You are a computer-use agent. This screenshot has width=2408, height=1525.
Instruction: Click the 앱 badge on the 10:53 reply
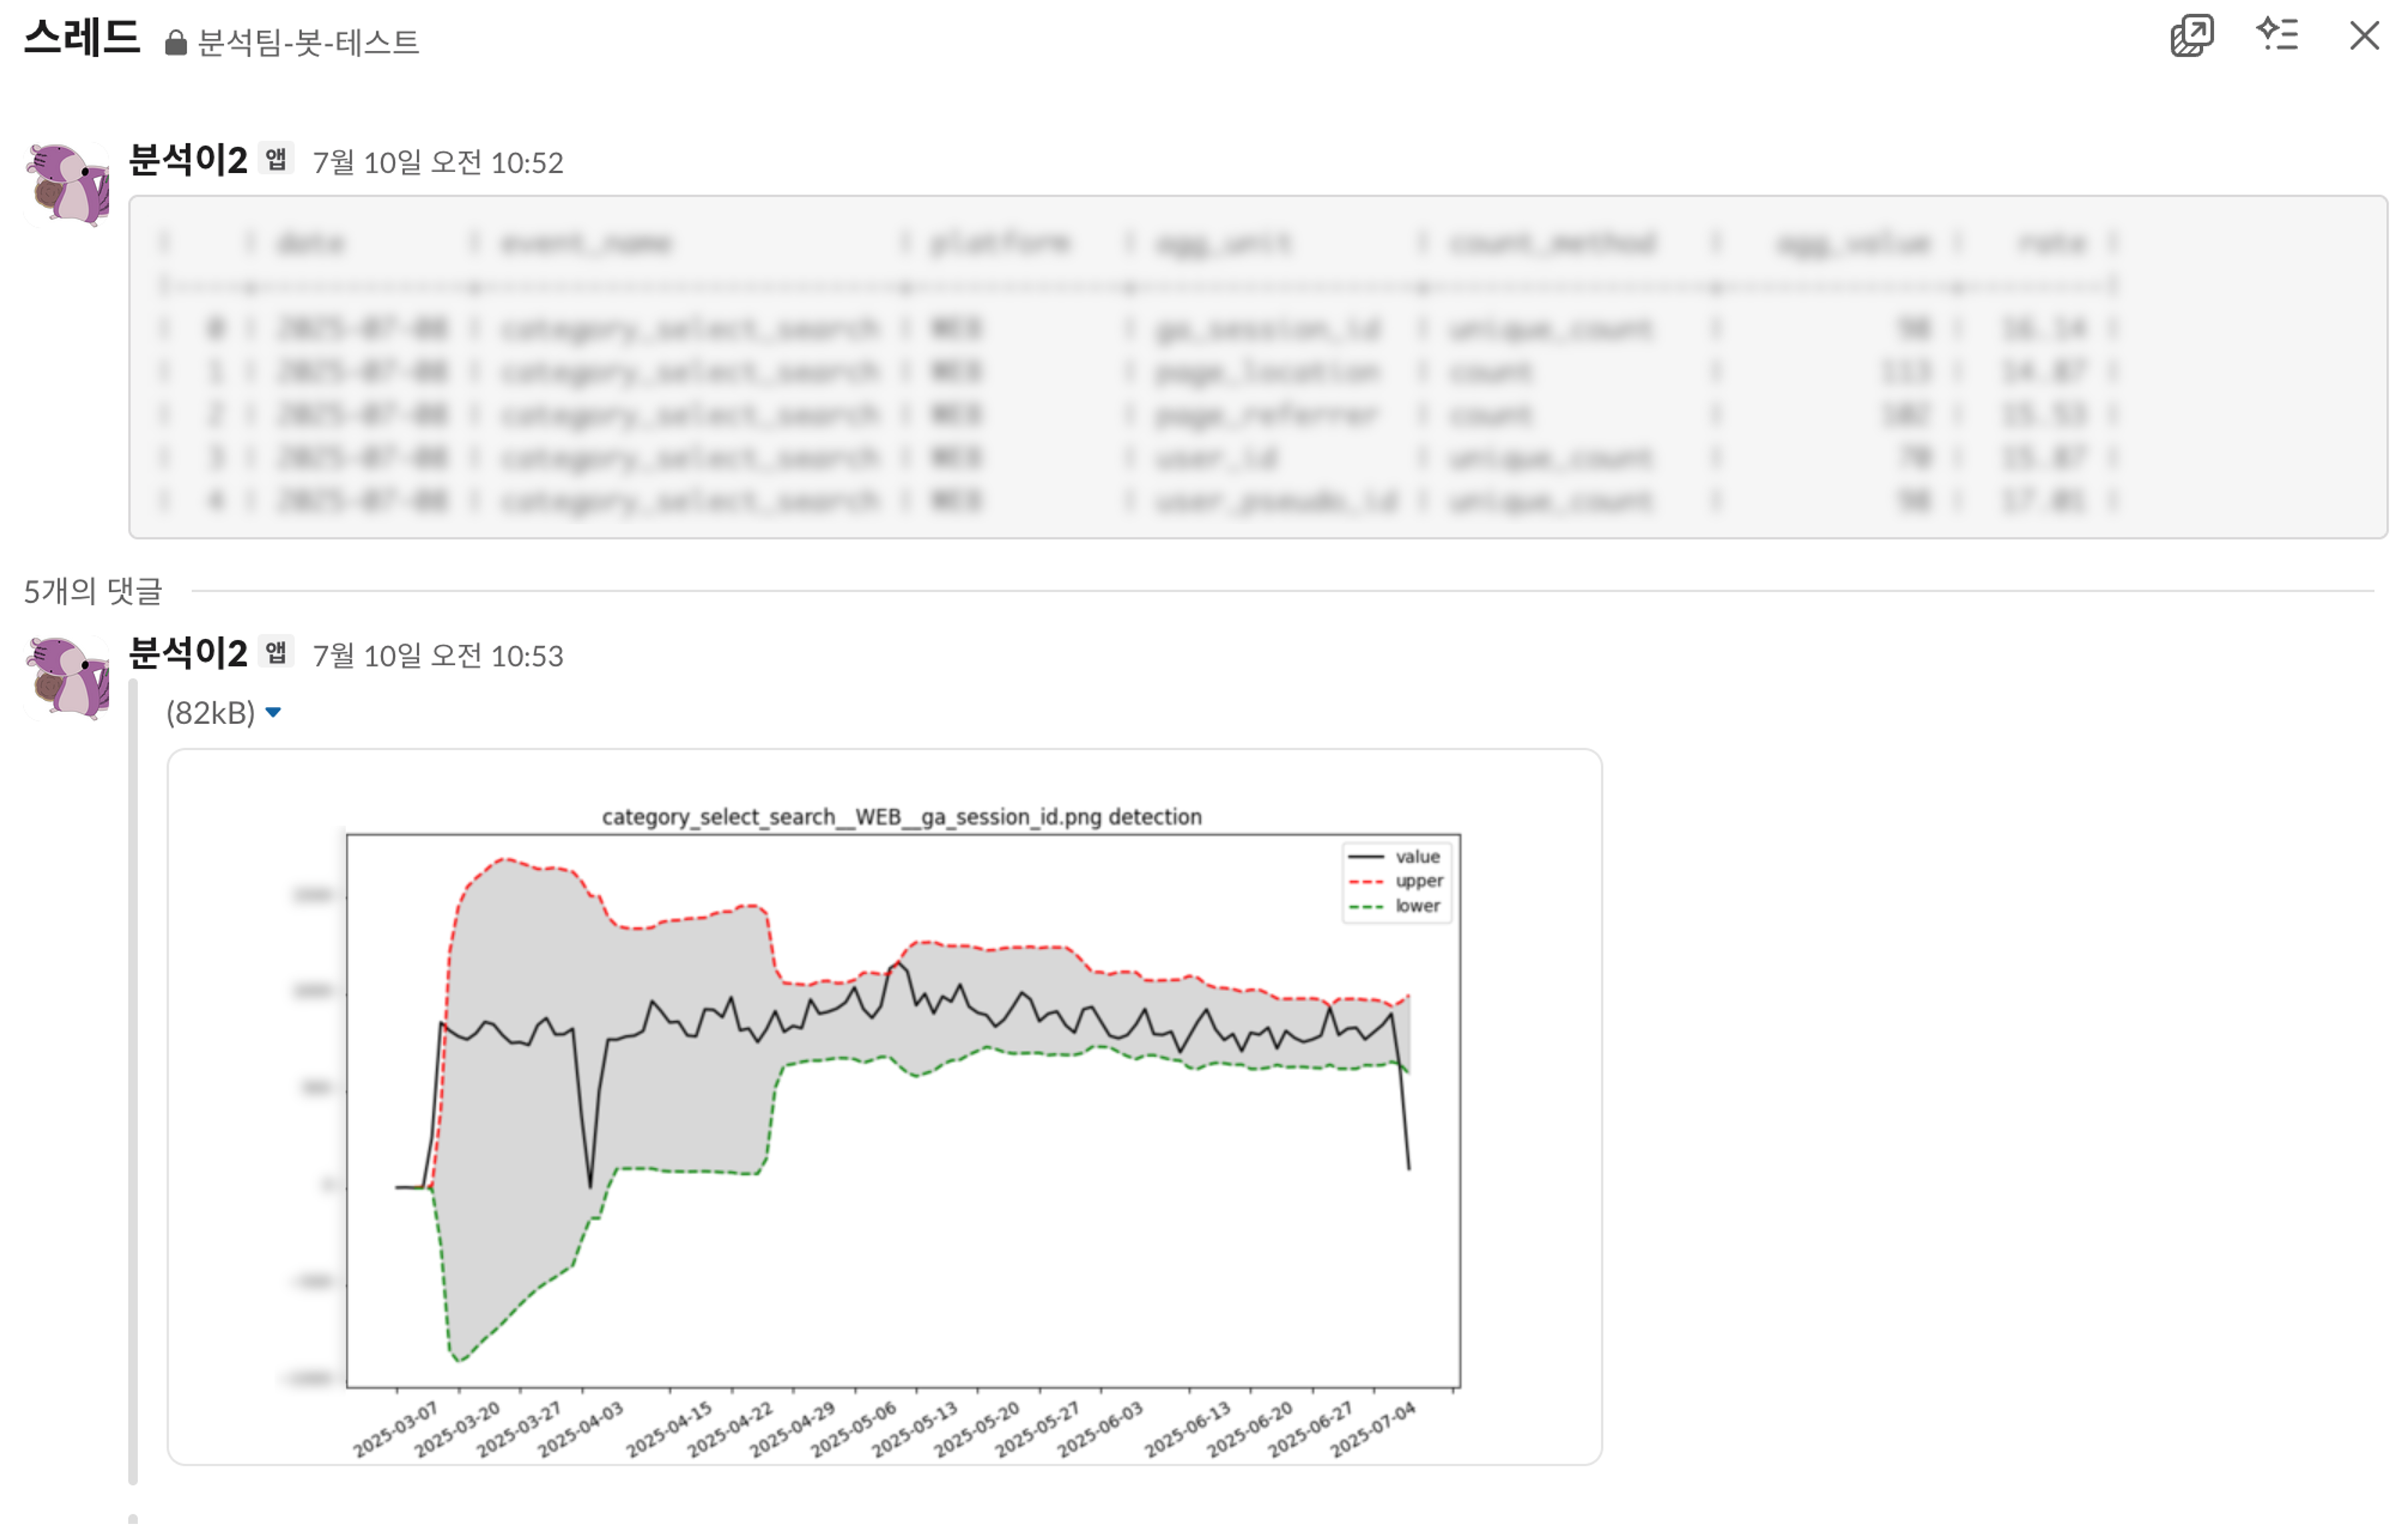[276, 652]
